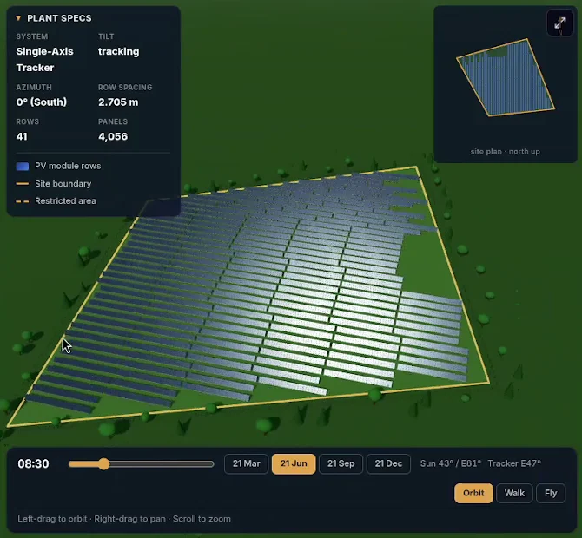Click the orbit controls hint text
Viewport: 582px width, 538px height.
124,519
